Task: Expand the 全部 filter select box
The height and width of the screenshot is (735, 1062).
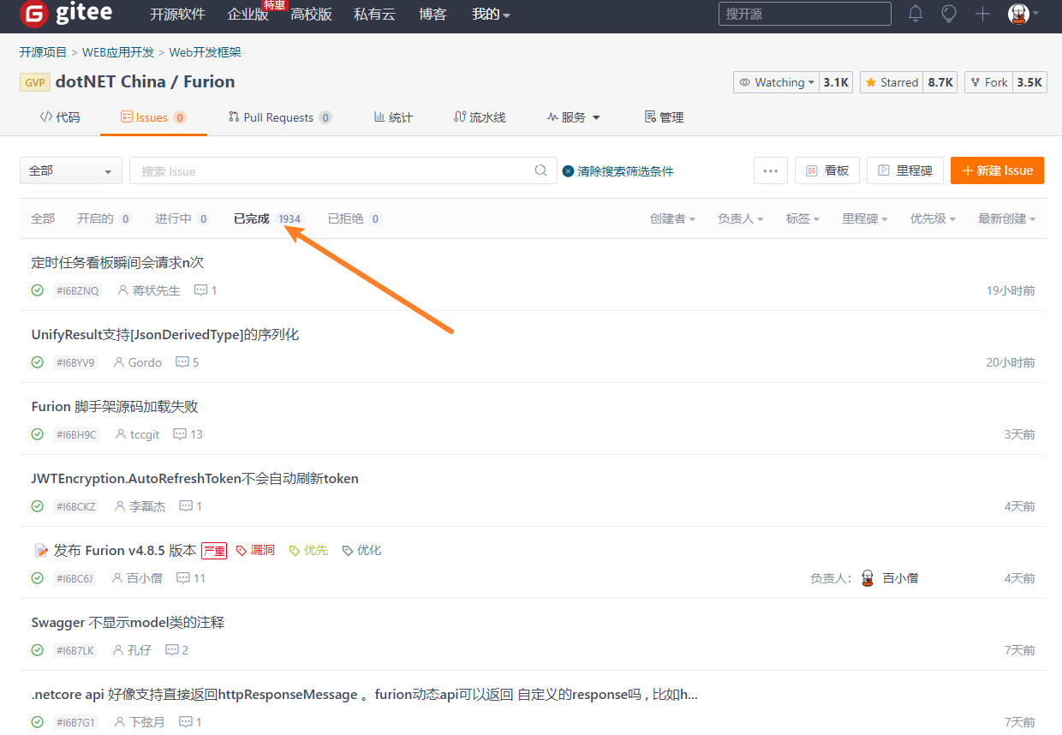Action: (71, 170)
